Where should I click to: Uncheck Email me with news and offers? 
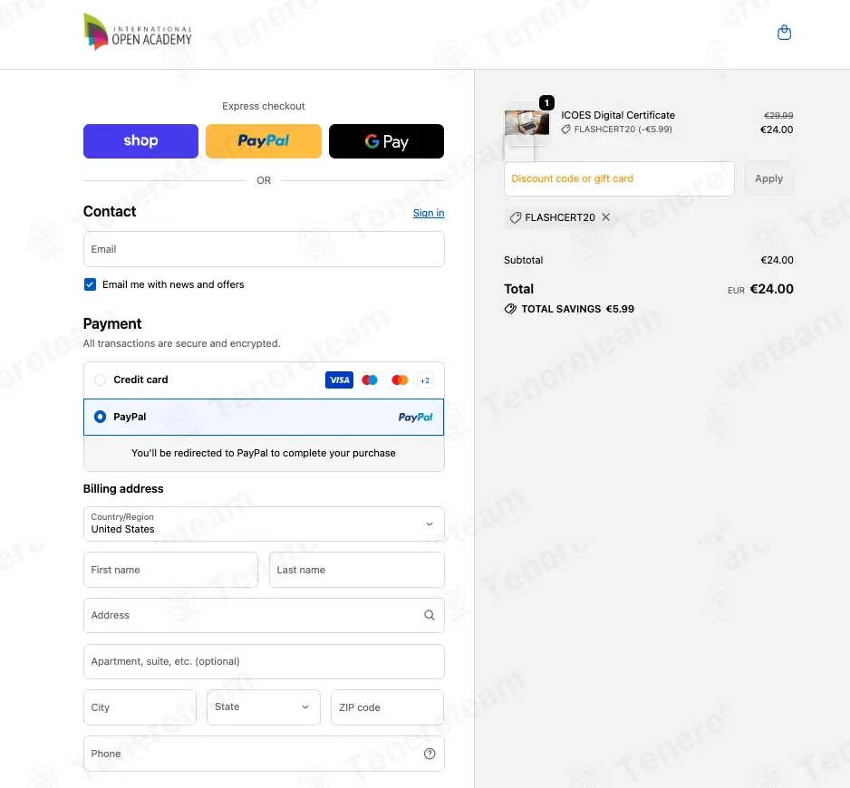coord(90,284)
